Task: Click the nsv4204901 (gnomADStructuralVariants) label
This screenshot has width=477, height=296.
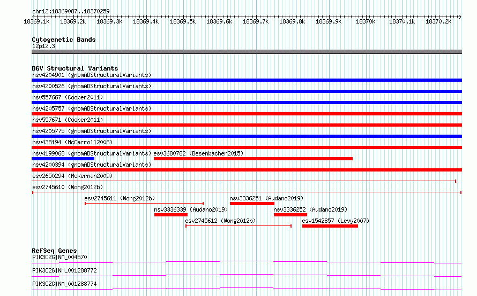Action: point(92,75)
